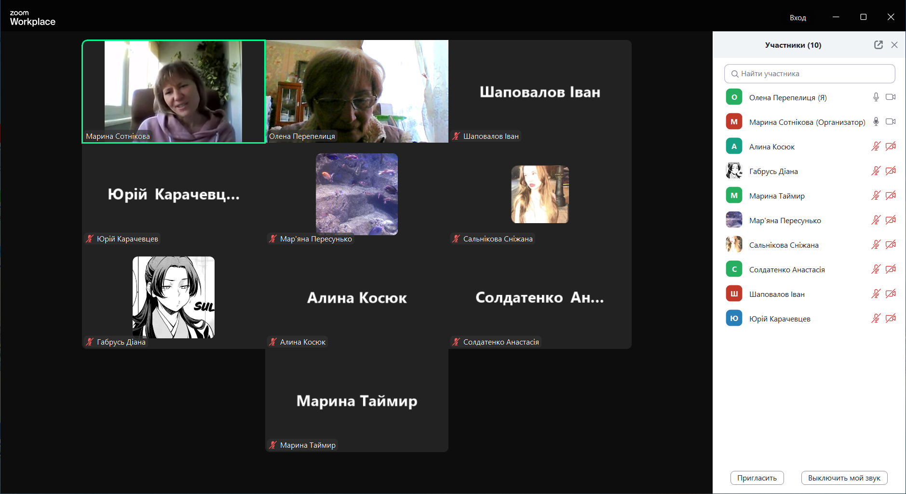Click manga avatar of Габрусь Діана in list
Viewport: 906px width, 494px height.
click(x=734, y=171)
